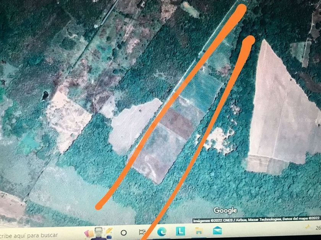Click the search highlight illustration in search box
321x240 pixels.
point(99,234)
